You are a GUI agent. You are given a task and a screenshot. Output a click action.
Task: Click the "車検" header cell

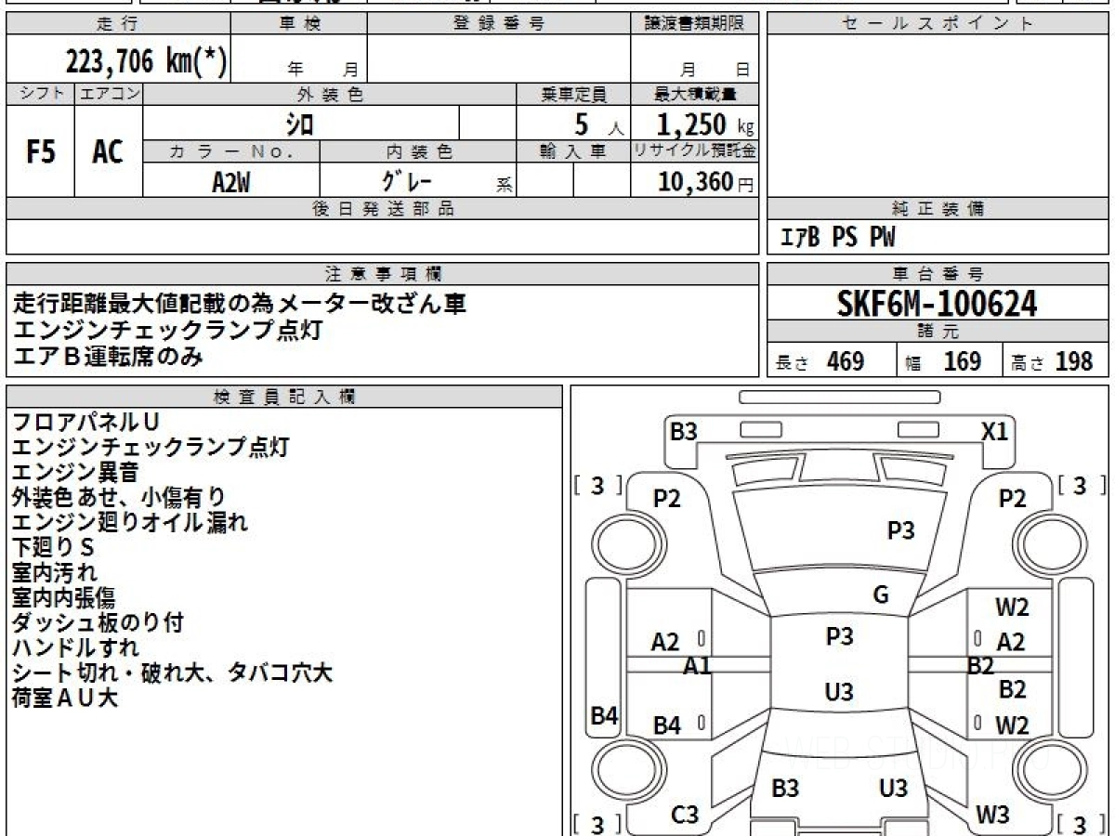(x=299, y=24)
